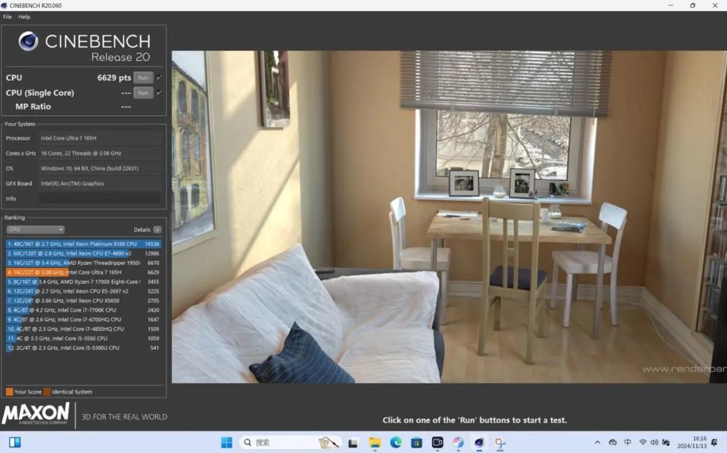
Task: Run the CPU multi-core test
Action: pos(143,77)
